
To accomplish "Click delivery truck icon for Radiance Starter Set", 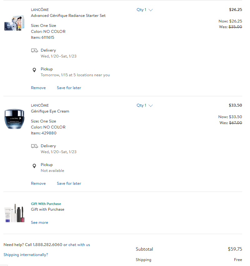I will pyautogui.click(x=34, y=51).
